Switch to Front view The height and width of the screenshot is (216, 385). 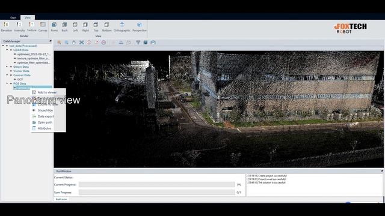point(54,26)
